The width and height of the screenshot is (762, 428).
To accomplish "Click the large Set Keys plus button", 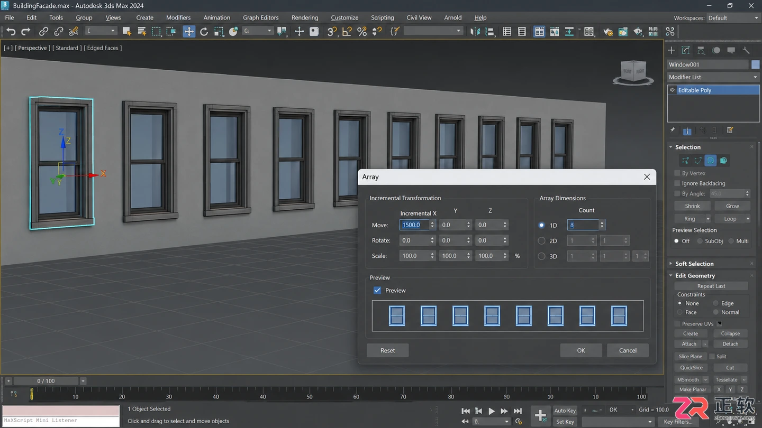I will click(x=540, y=415).
